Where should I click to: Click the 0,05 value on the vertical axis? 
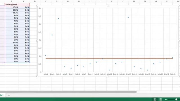tap(40, 64)
